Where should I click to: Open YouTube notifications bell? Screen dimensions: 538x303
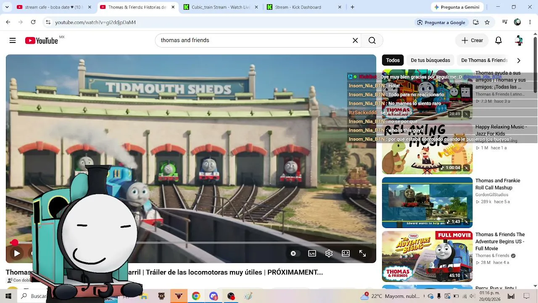pos(498,40)
